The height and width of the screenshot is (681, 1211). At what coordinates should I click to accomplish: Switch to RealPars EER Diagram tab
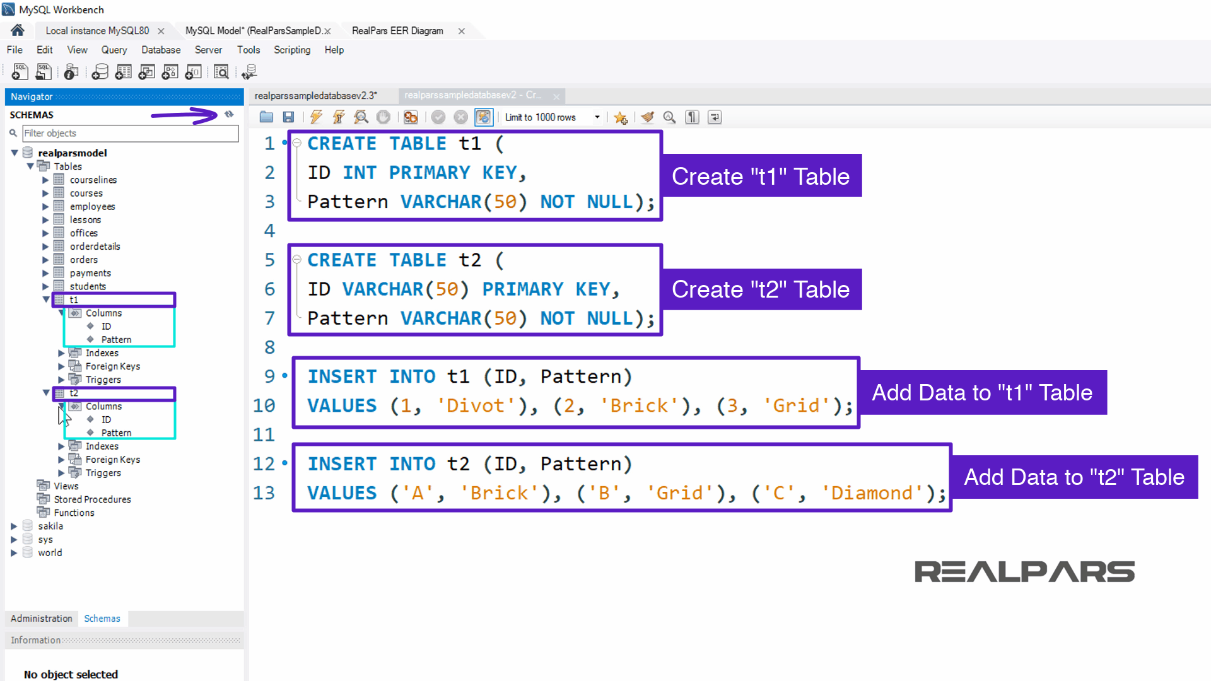(397, 30)
